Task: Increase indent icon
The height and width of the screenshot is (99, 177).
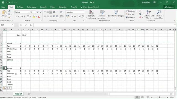Action: click(x=57, y=16)
